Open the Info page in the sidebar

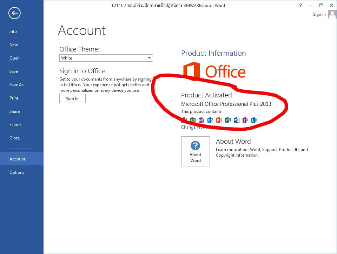(13, 32)
